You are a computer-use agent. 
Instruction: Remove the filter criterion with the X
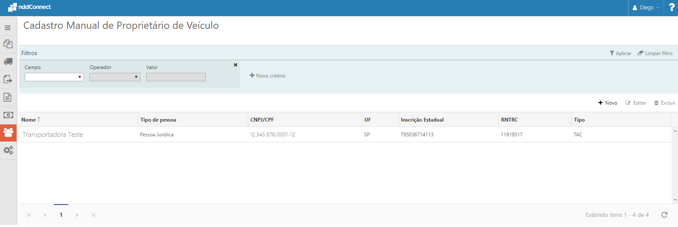[235, 65]
